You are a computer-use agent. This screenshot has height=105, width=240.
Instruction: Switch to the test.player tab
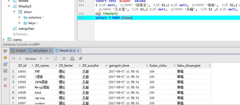click(x=40, y=51)
